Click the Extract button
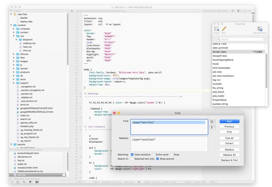The height and width of the screenshot is (187, 272). point(229,143)
